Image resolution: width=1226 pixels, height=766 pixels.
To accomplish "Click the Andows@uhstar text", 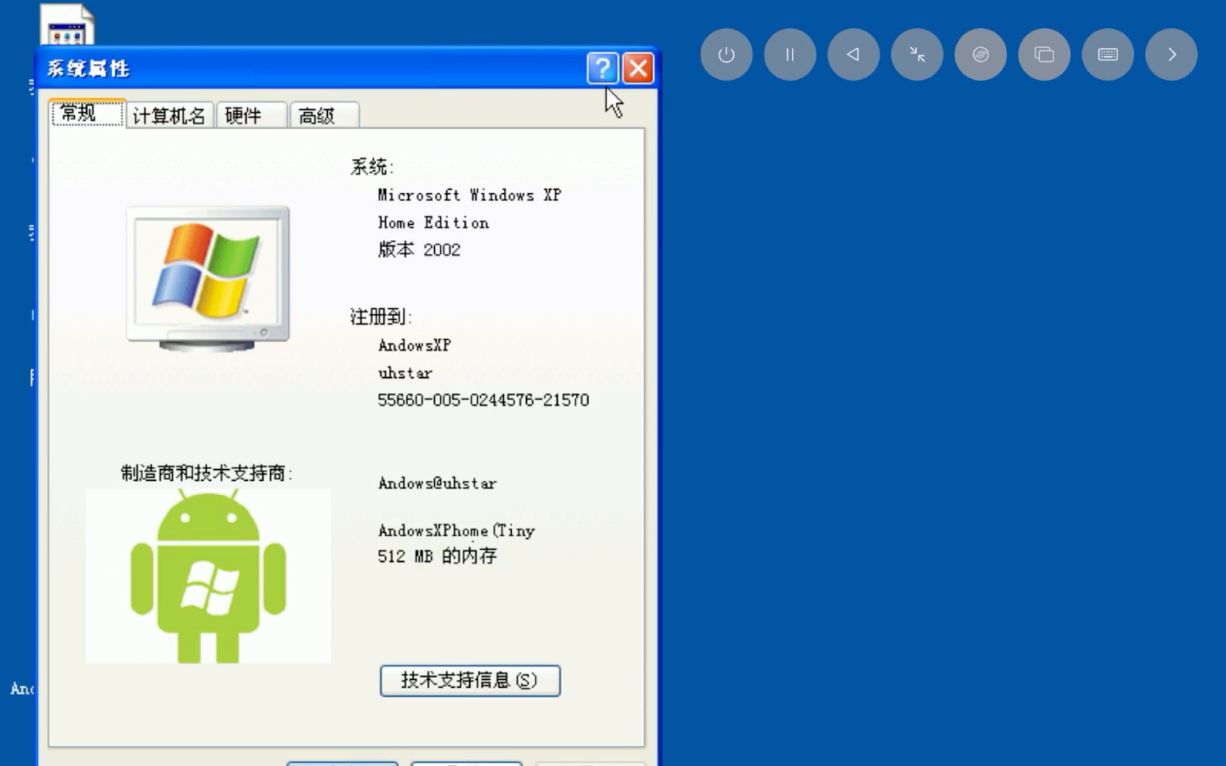I will [x=437, y=483].
